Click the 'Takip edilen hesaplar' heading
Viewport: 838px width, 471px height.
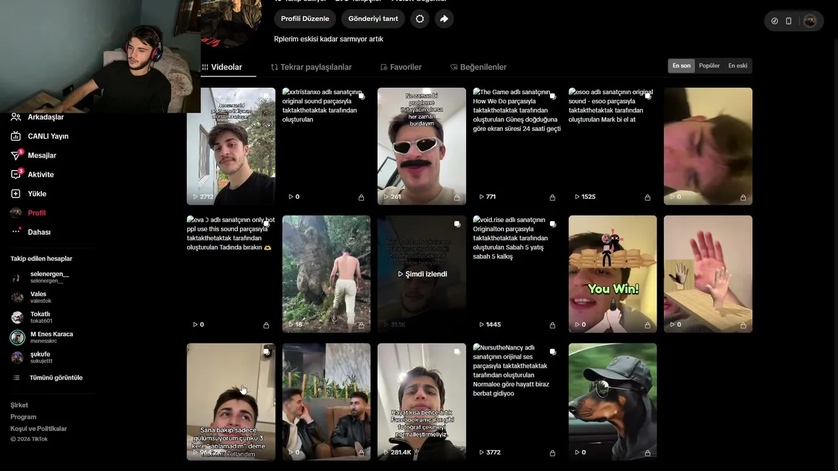pos(41,259)
